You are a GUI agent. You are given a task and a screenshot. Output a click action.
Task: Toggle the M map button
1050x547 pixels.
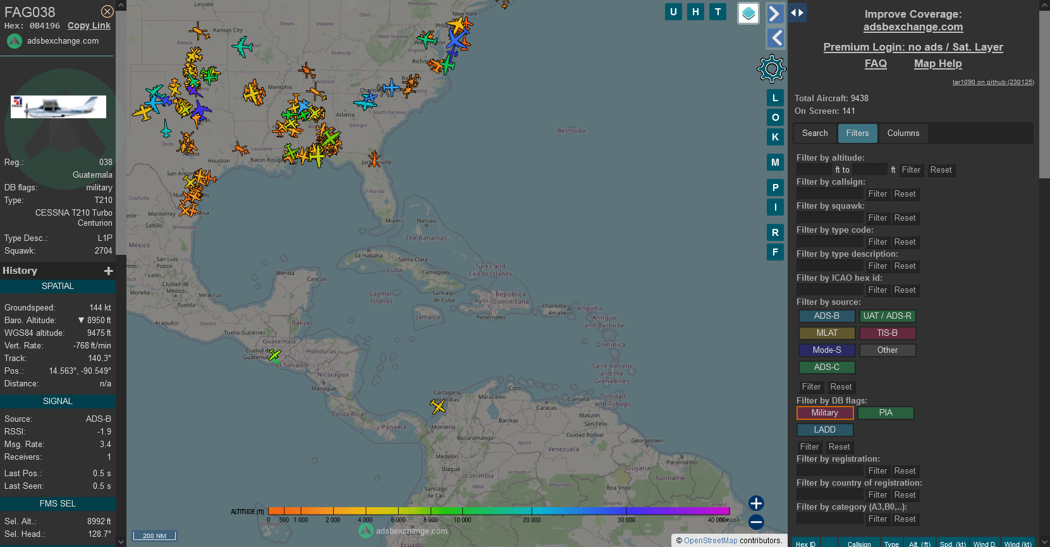(x=775, y=163)
